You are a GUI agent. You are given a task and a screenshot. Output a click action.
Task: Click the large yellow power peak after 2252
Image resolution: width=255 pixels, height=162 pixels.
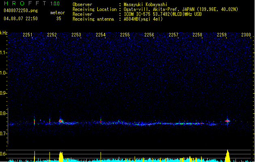pos(61,157)
